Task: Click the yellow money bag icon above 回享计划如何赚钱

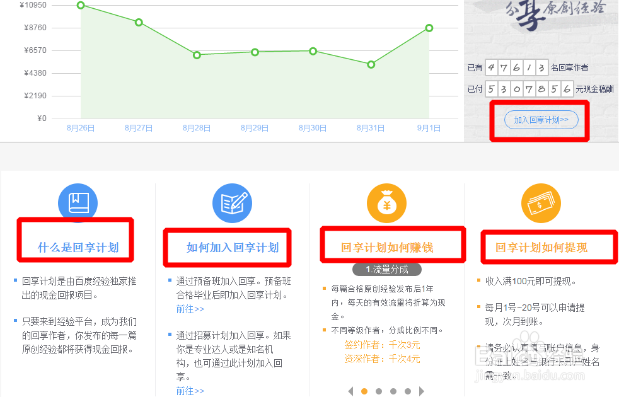Action: 386,203
